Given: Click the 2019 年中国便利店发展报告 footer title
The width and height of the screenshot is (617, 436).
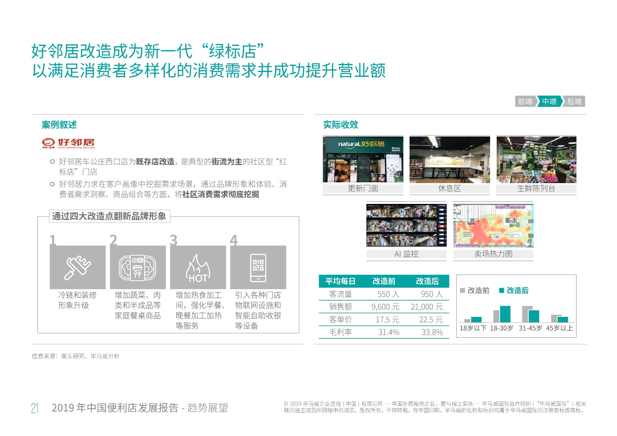Looking at the screenshot, I should coord(140,408).
